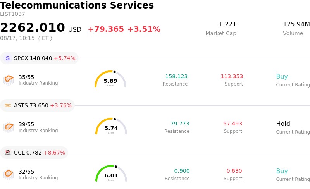The width and height of the screenshot is (310, 189).
Task: Click the SPCX Buy current rating
Action: click(282, 77)
